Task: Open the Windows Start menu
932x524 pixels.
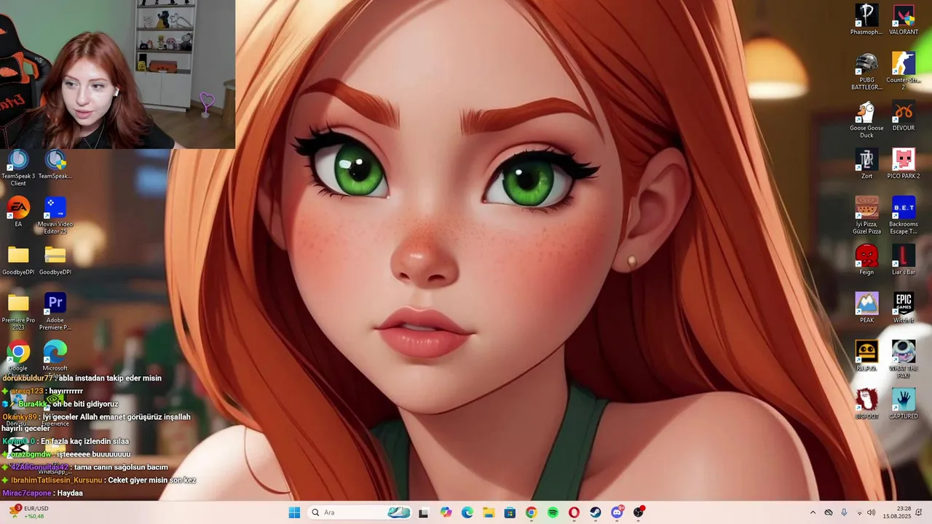Action: coord(294,512)
